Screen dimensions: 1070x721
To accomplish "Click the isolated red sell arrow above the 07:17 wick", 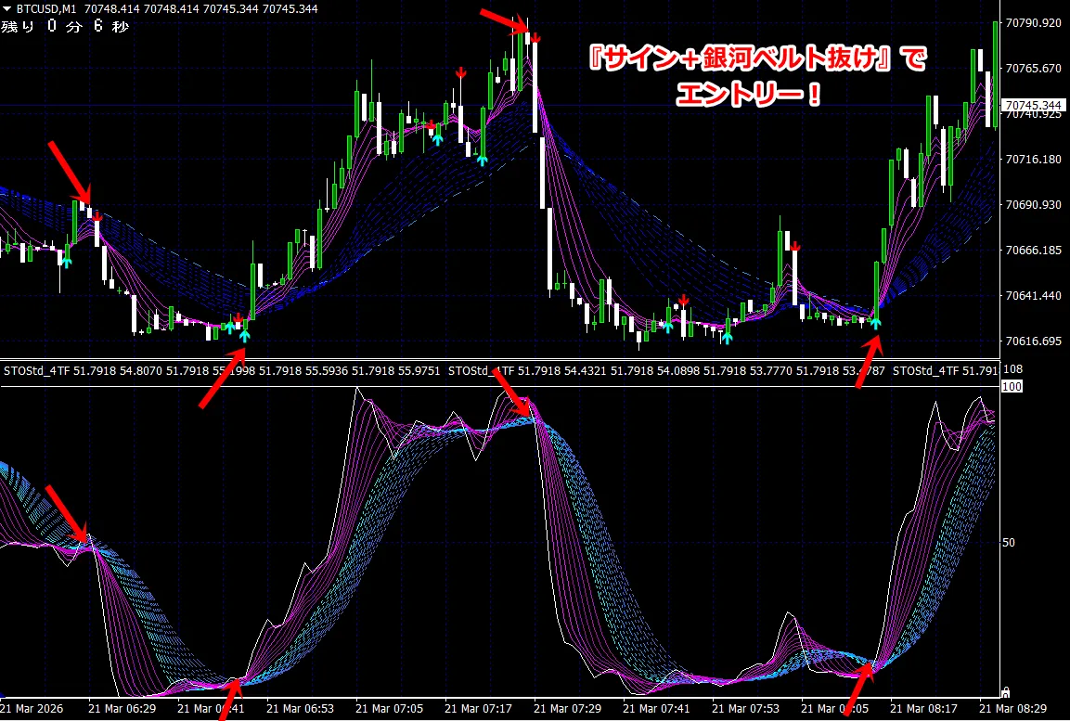I will (460, 71).
